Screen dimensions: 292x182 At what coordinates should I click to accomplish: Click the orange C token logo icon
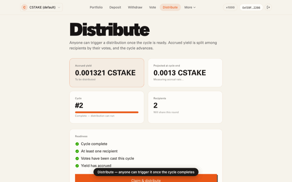(x=24, y=7)
